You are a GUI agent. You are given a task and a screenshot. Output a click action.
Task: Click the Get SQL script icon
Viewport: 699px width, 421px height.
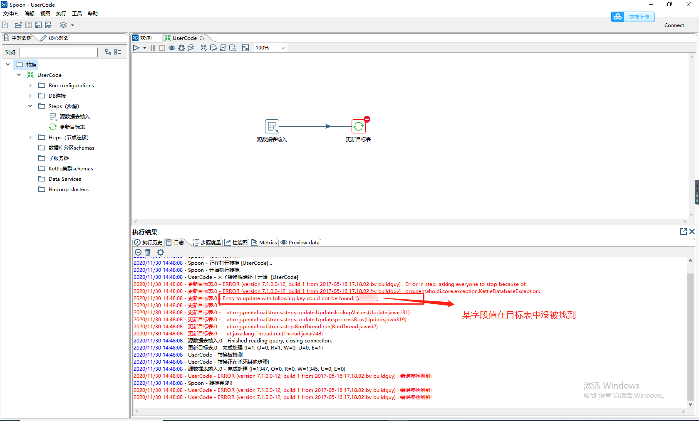(x=223, y=48)
